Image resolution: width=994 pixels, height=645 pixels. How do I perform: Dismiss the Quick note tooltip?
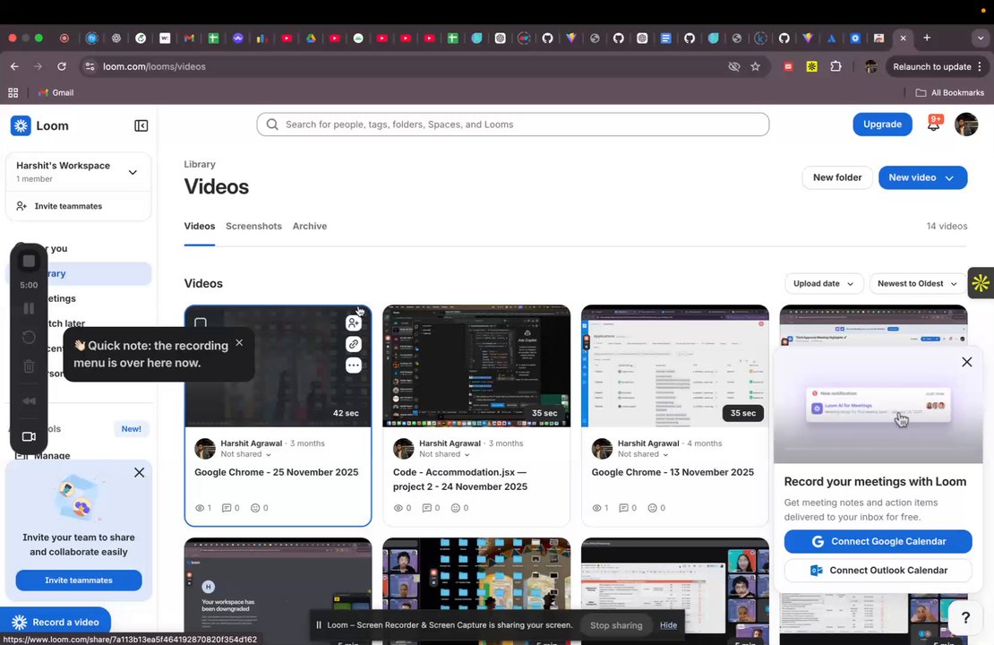click(239, 342)
